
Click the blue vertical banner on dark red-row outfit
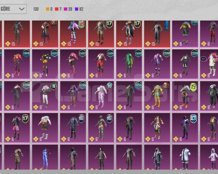(x=166, y=25)
